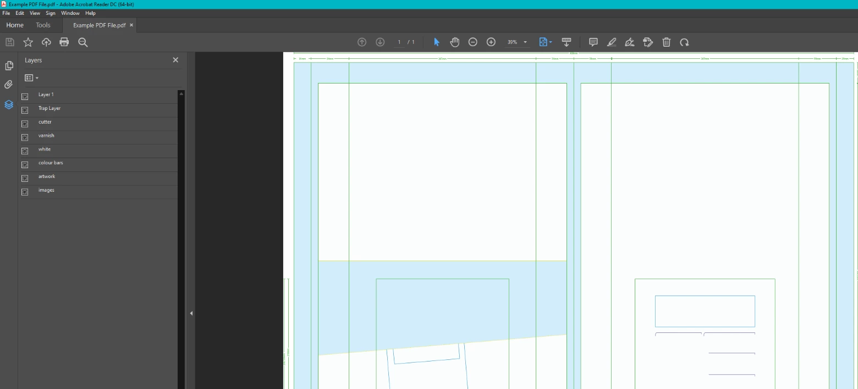Select the cutter layer name
This screenshot has height=389, width=858.
tap(45, 122)
